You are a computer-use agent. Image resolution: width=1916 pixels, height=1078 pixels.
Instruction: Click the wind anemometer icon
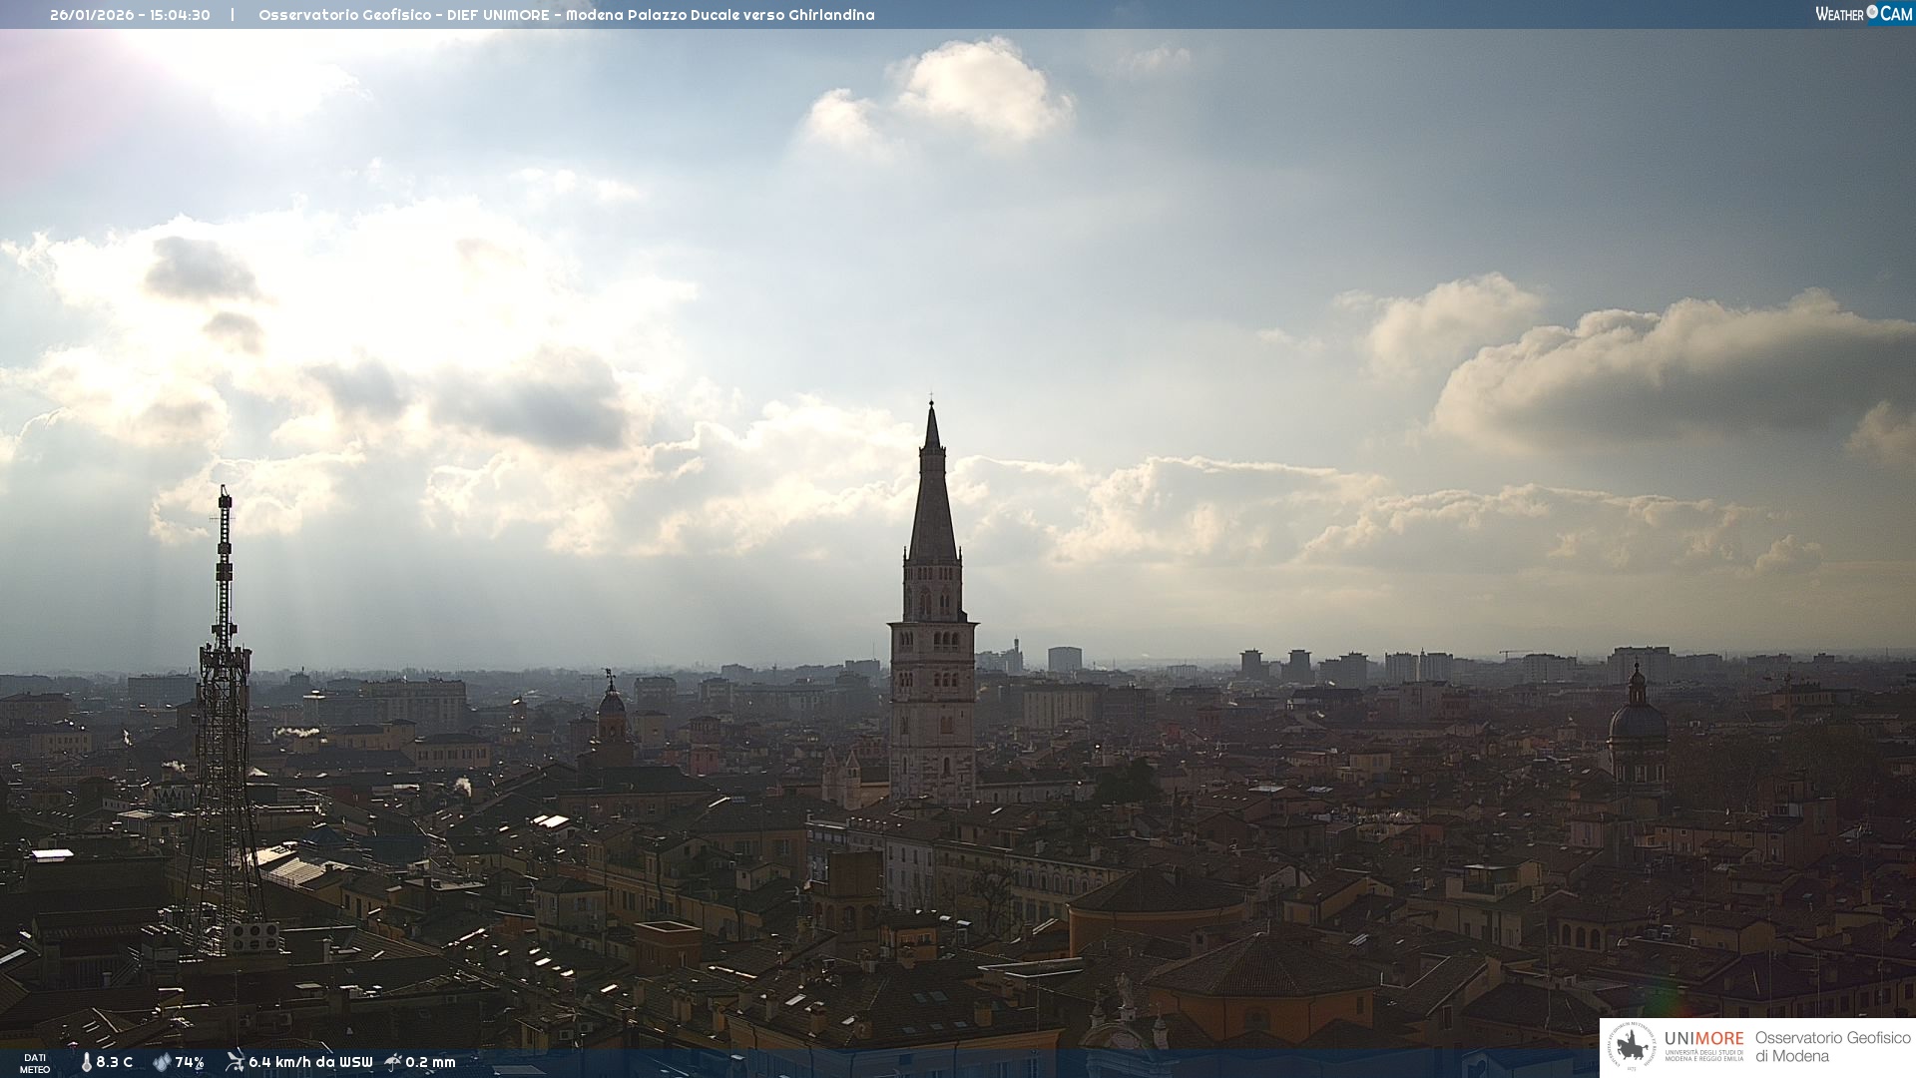pos(235,1061)
